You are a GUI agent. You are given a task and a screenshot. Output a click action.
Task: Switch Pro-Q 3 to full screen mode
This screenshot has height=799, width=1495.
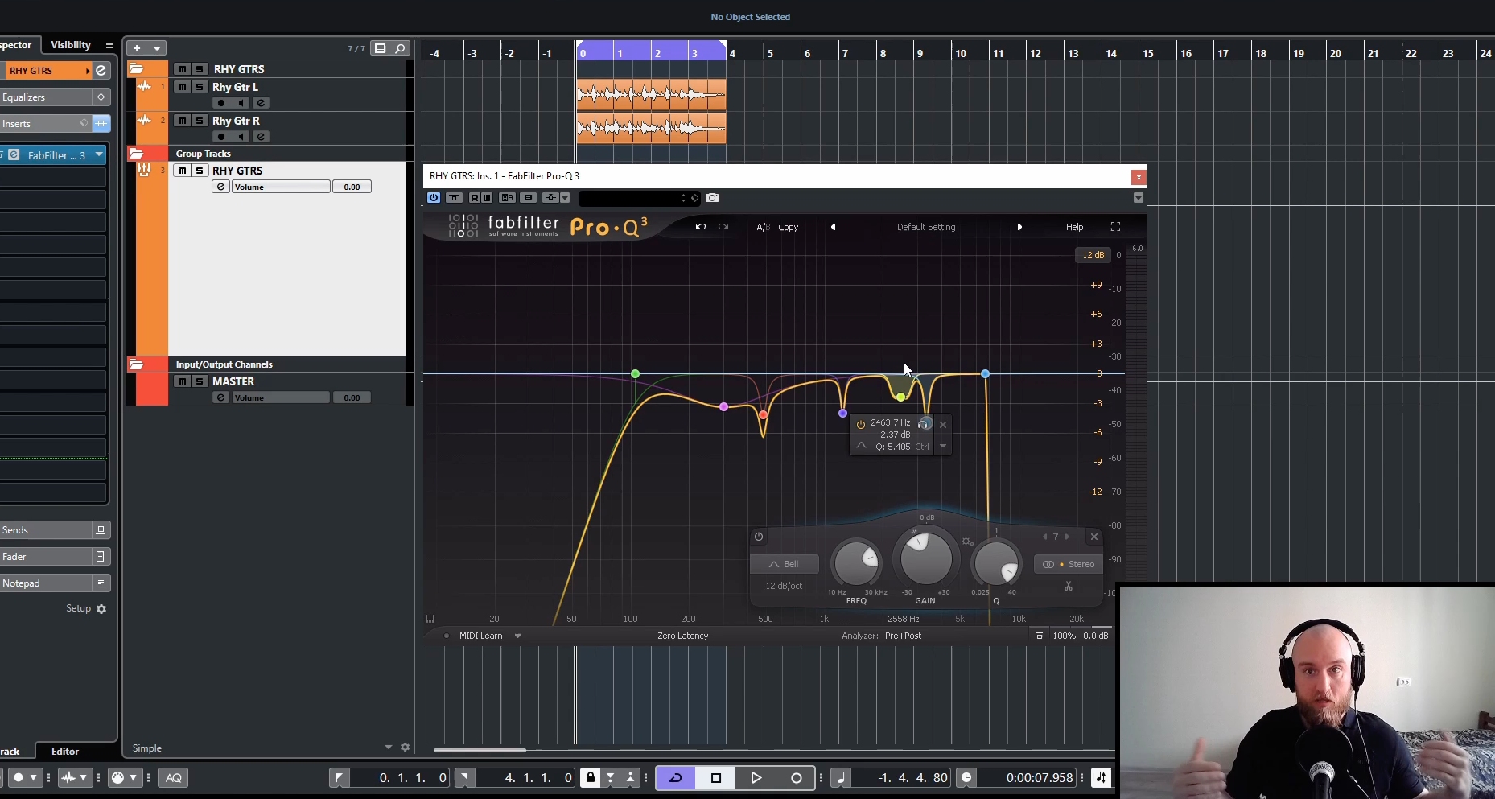tap(1115, 227)
